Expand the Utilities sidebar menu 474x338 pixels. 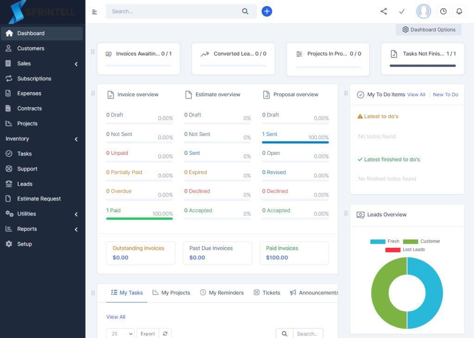point(42,214)
